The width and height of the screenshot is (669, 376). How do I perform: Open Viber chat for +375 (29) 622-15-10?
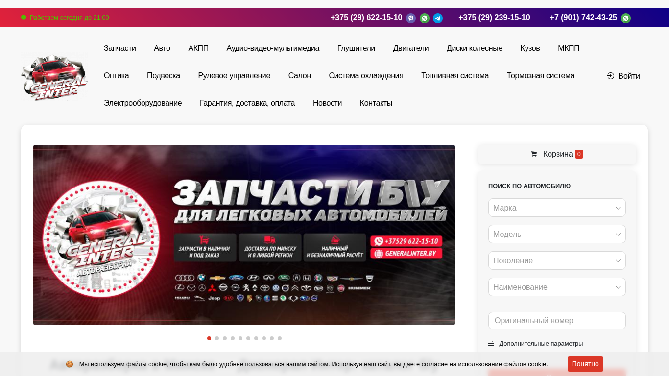411,18
